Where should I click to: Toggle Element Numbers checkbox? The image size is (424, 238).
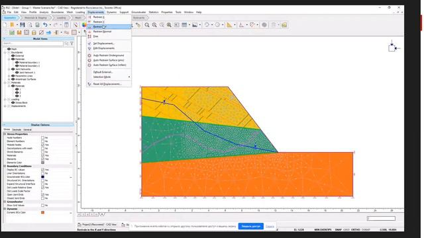pos(42,141)
